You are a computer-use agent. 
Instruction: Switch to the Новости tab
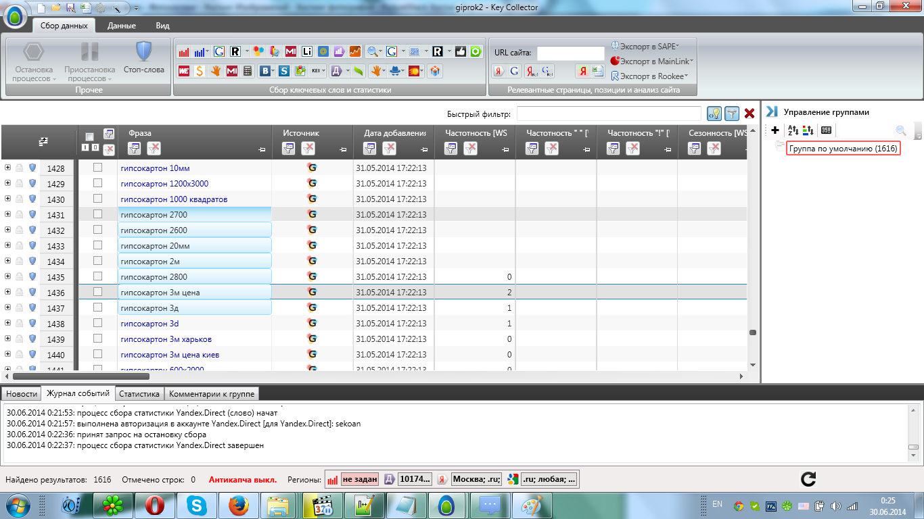tap(22, 393)
